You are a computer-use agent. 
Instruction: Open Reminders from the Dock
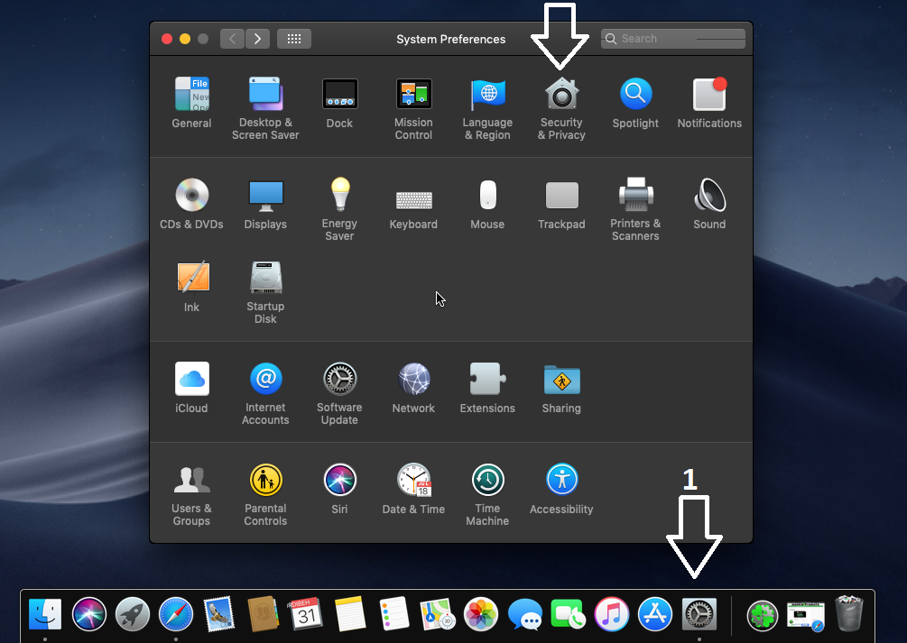pos(393,613)
